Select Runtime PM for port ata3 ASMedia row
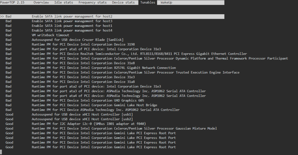This screenshot has width=298, height=155. [105, 91]
